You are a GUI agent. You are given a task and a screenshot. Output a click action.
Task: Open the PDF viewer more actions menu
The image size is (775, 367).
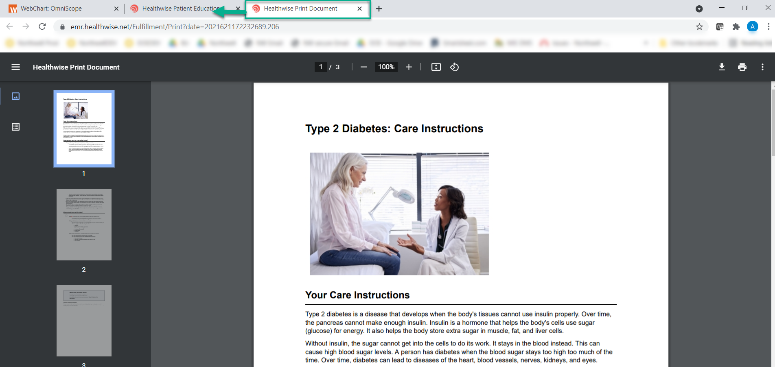coord(762,67)
